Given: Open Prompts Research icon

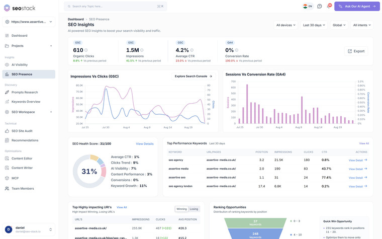Looking at the screenshot, I should click(x=7, y=93).
